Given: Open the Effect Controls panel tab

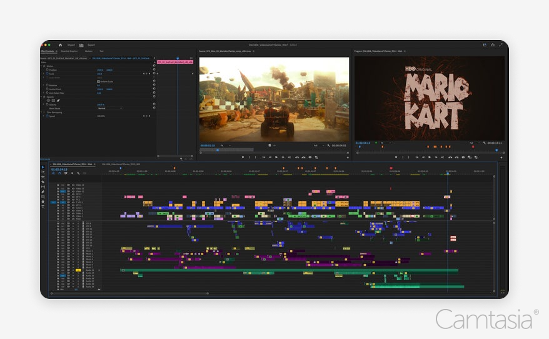Looking at the screenshot, I should tap(48, 51).
